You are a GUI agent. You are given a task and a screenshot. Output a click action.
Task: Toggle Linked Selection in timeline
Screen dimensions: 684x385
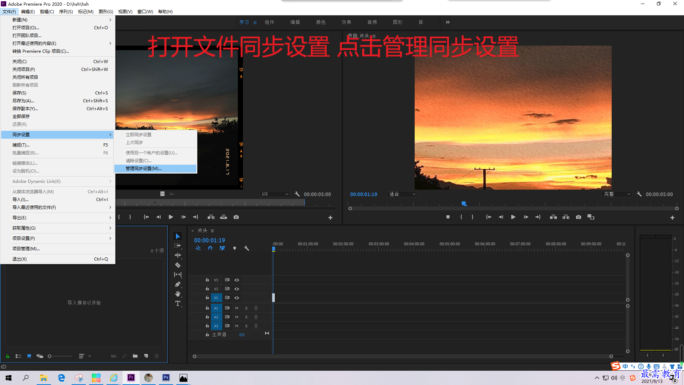pos(222,248)
